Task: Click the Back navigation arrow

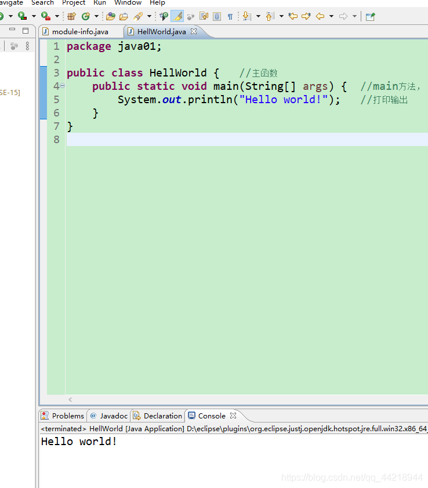Action: click(320, 16)
